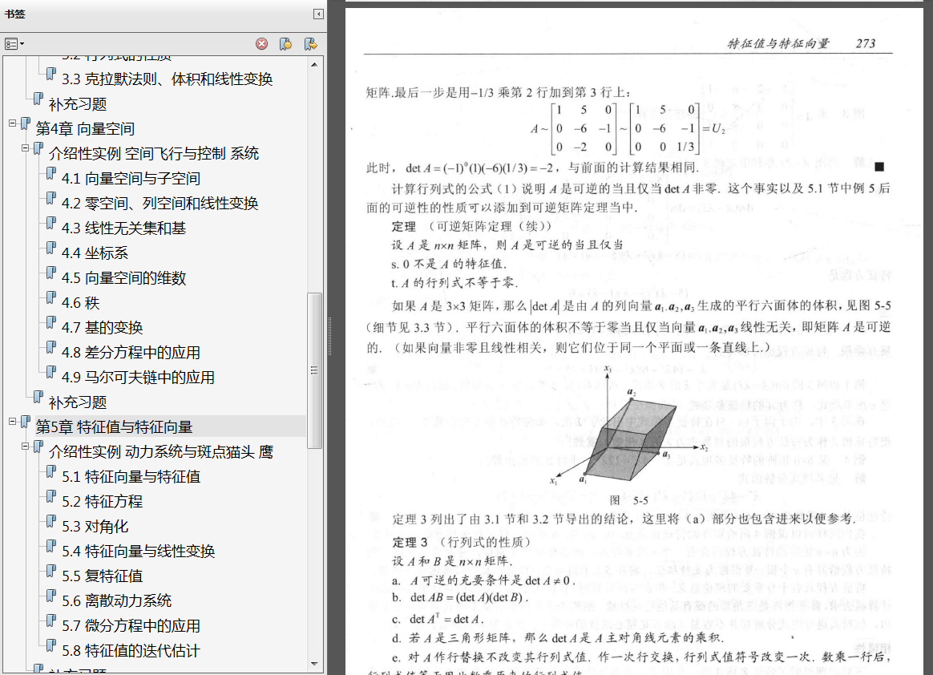
Task: Click the bookmark icon beside 4.7 基的变换
Action: click(x=51, y=322)
